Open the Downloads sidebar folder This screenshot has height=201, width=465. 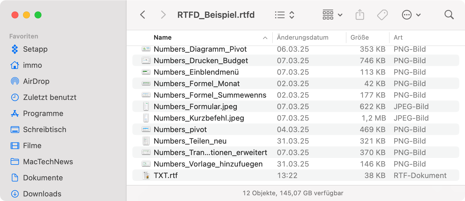[42, 194]
